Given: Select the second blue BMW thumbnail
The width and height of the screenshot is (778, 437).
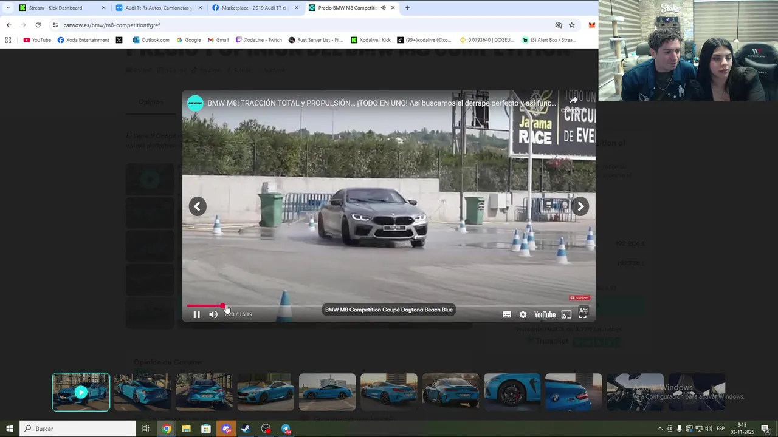Looking at the screenshot, I should coord(142,392).
